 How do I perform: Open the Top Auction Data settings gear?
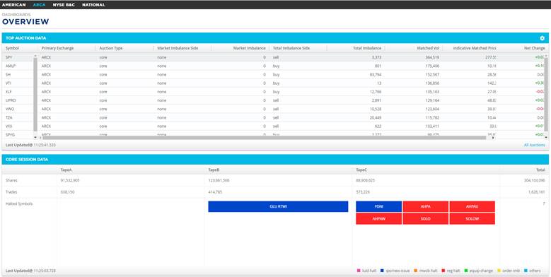542,38
